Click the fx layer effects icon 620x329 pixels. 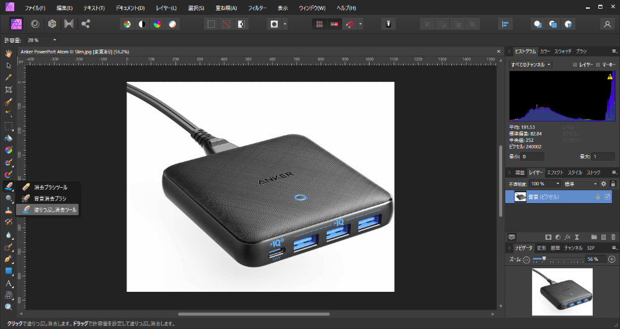[567, 237]
